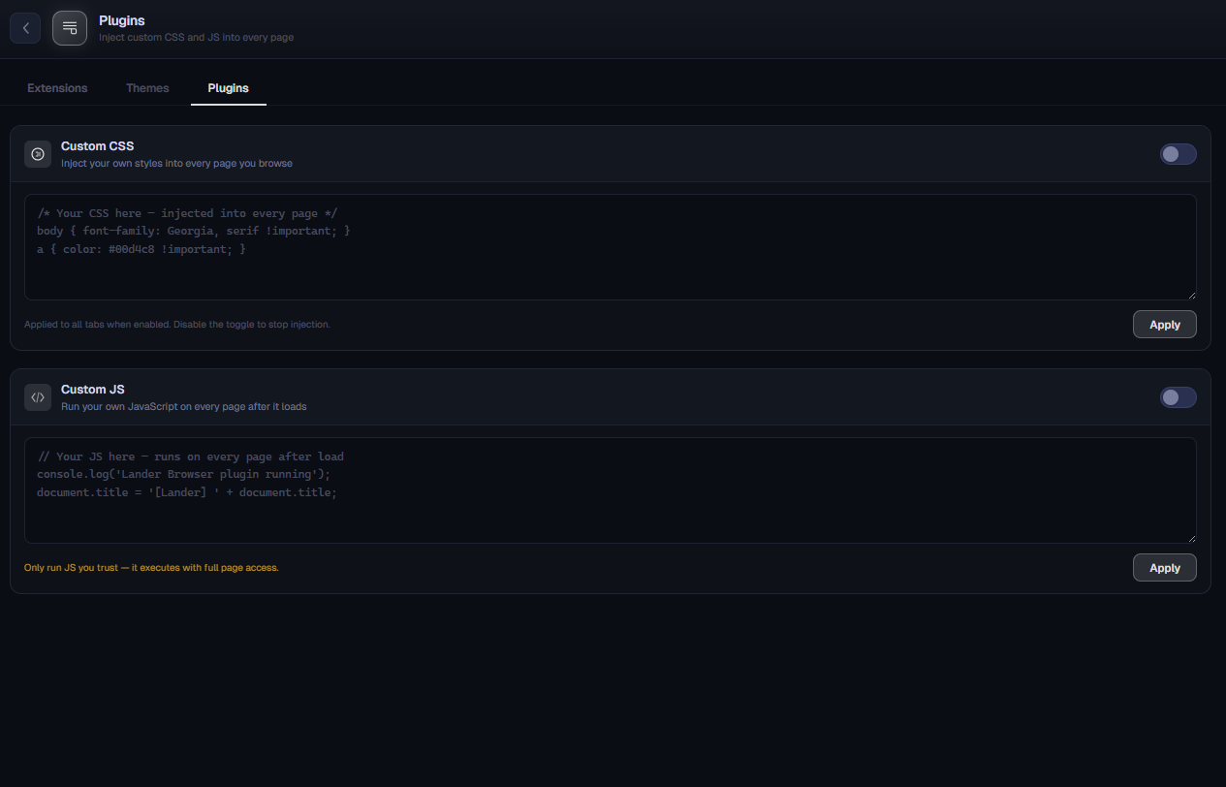Enable the Custom CSS toggle

pyautogui.click(x=1178, y=154)
